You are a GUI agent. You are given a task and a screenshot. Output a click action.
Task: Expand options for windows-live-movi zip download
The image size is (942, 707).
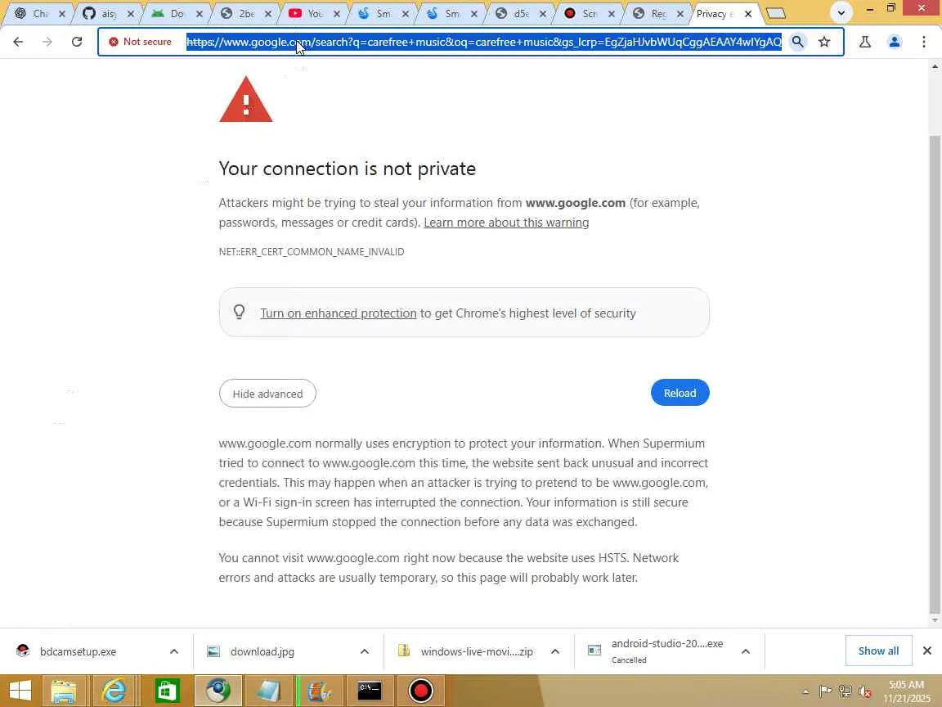(x=555, y=651)
